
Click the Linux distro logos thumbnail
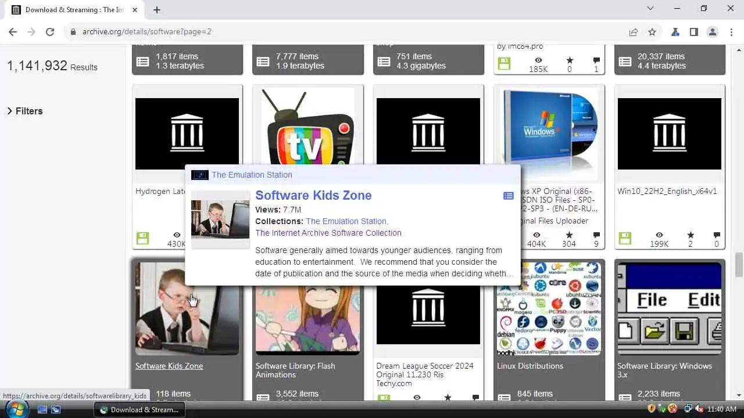pos(549,308)
